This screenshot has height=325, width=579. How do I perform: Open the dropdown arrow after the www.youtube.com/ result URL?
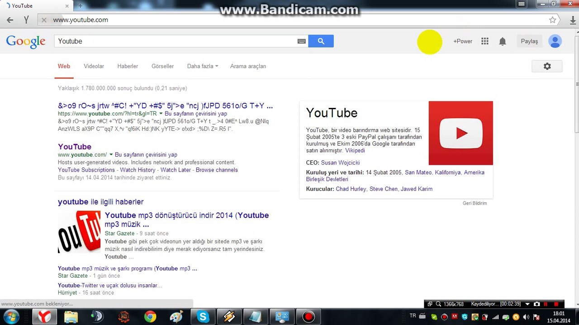pos(111,155)
